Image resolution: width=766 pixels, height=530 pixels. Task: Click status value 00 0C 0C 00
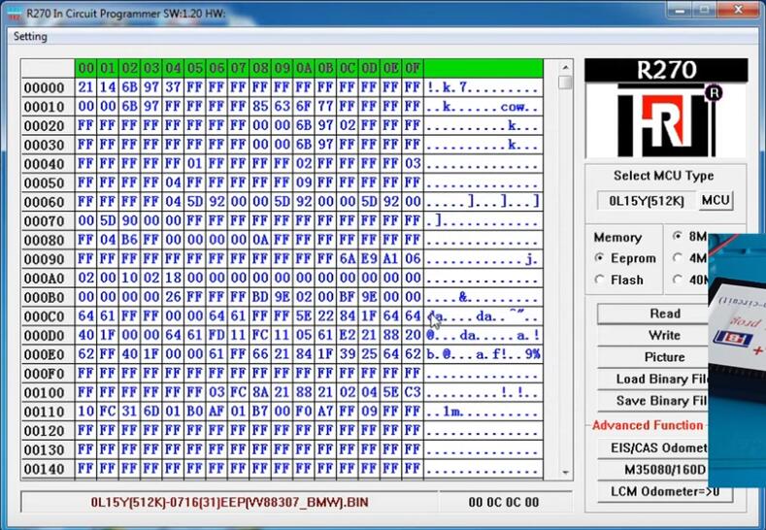point(504,502)
